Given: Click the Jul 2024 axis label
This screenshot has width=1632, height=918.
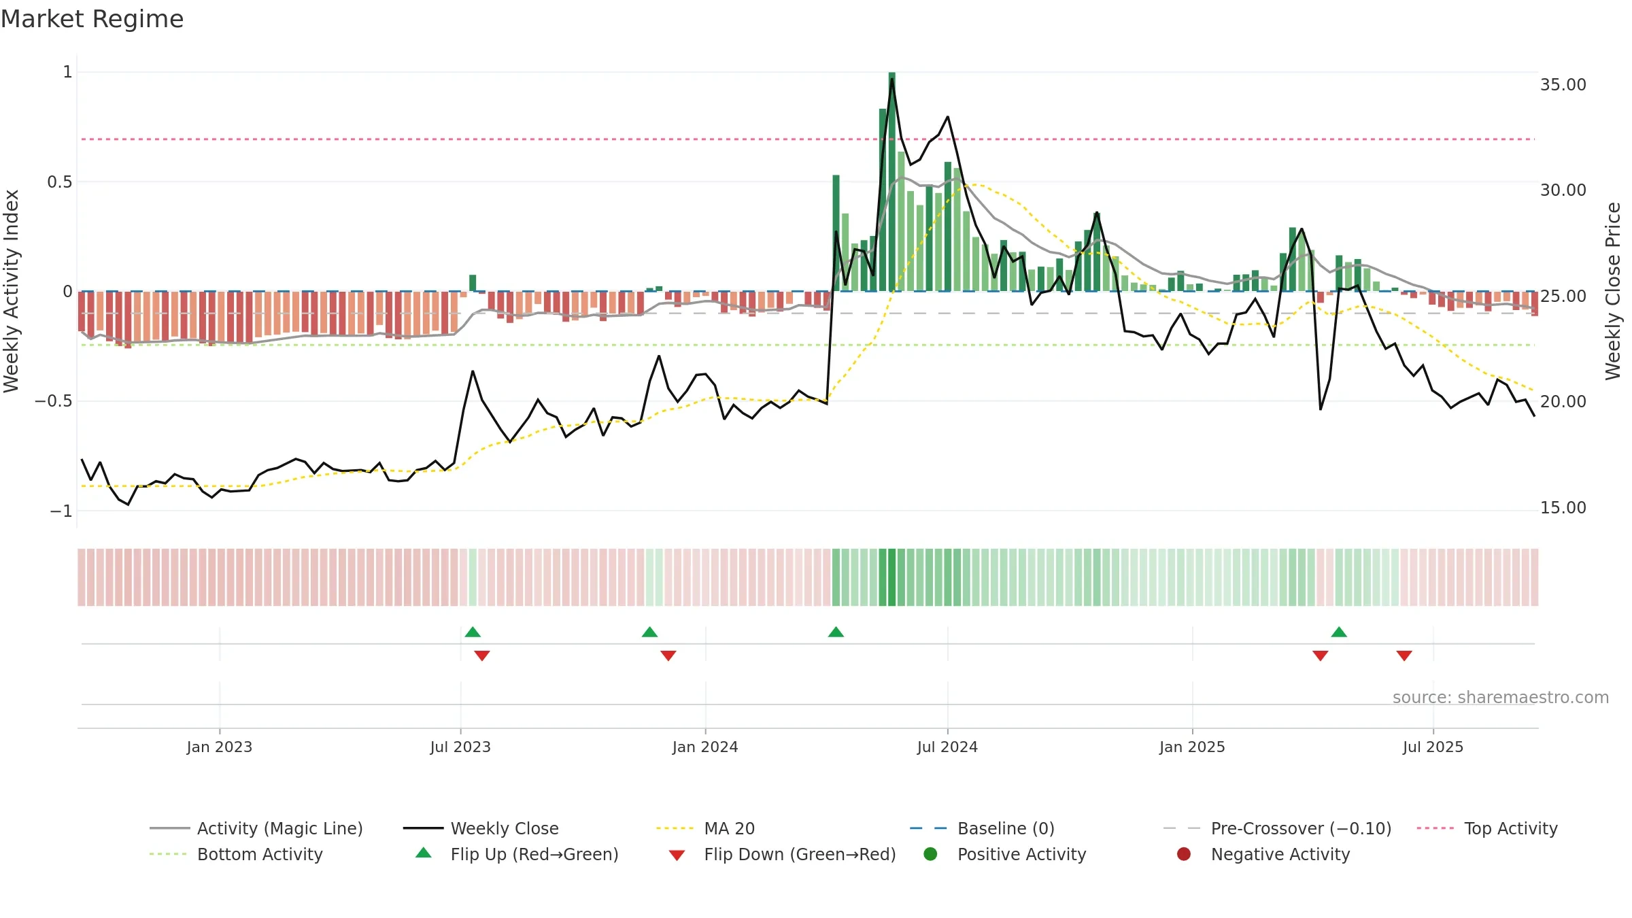Looking at the screenshot, I should click(x=947, y=747).
